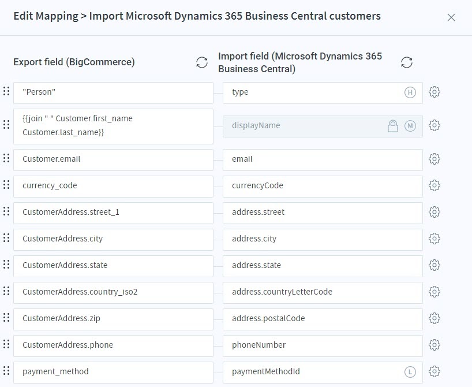Viewport: 472px width, 387px height.
Task: Edit the address.street import field
Action: click(x=323, y=213)
